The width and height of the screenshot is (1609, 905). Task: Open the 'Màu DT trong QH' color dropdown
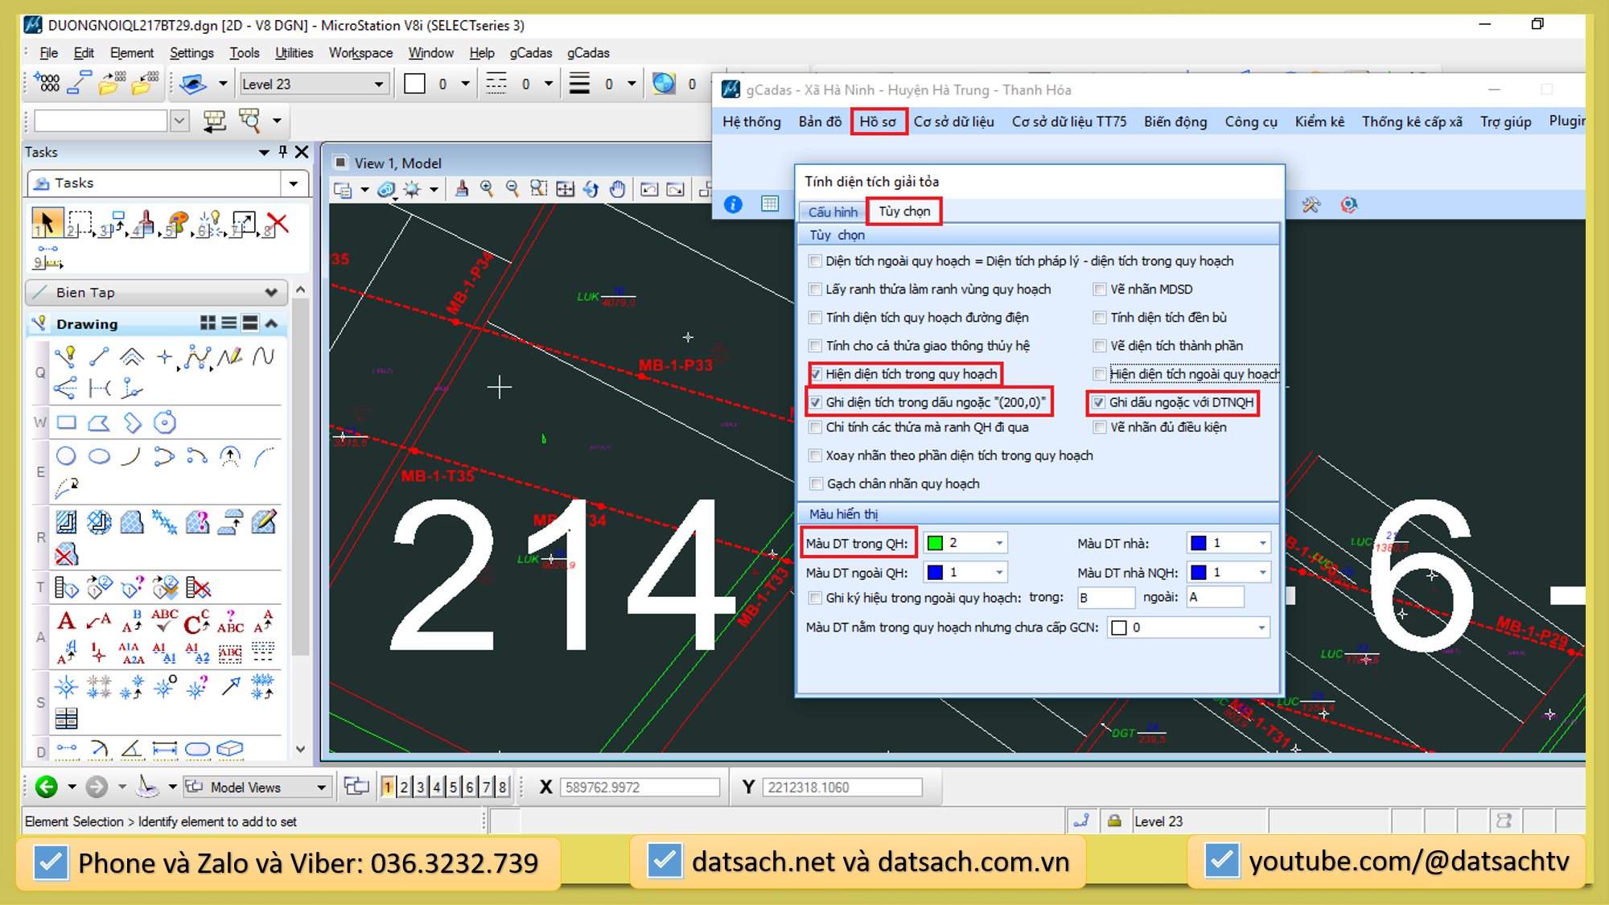coord(999,543)
